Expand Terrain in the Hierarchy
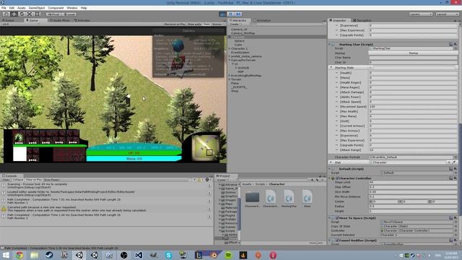The image size is (462, 260). click(x=230, y=79)
